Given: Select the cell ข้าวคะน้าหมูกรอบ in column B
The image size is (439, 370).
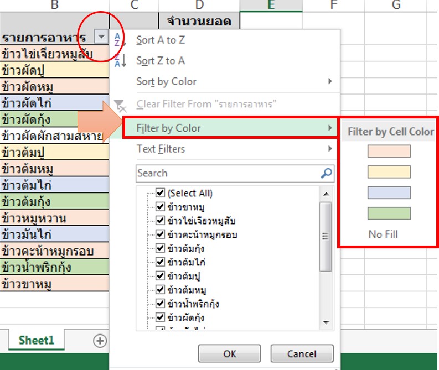Looking at the screenshot, I should (x=54, y=251).
